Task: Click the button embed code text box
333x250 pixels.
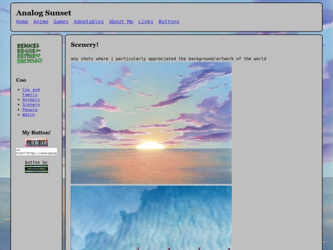Action: point(36,152)
